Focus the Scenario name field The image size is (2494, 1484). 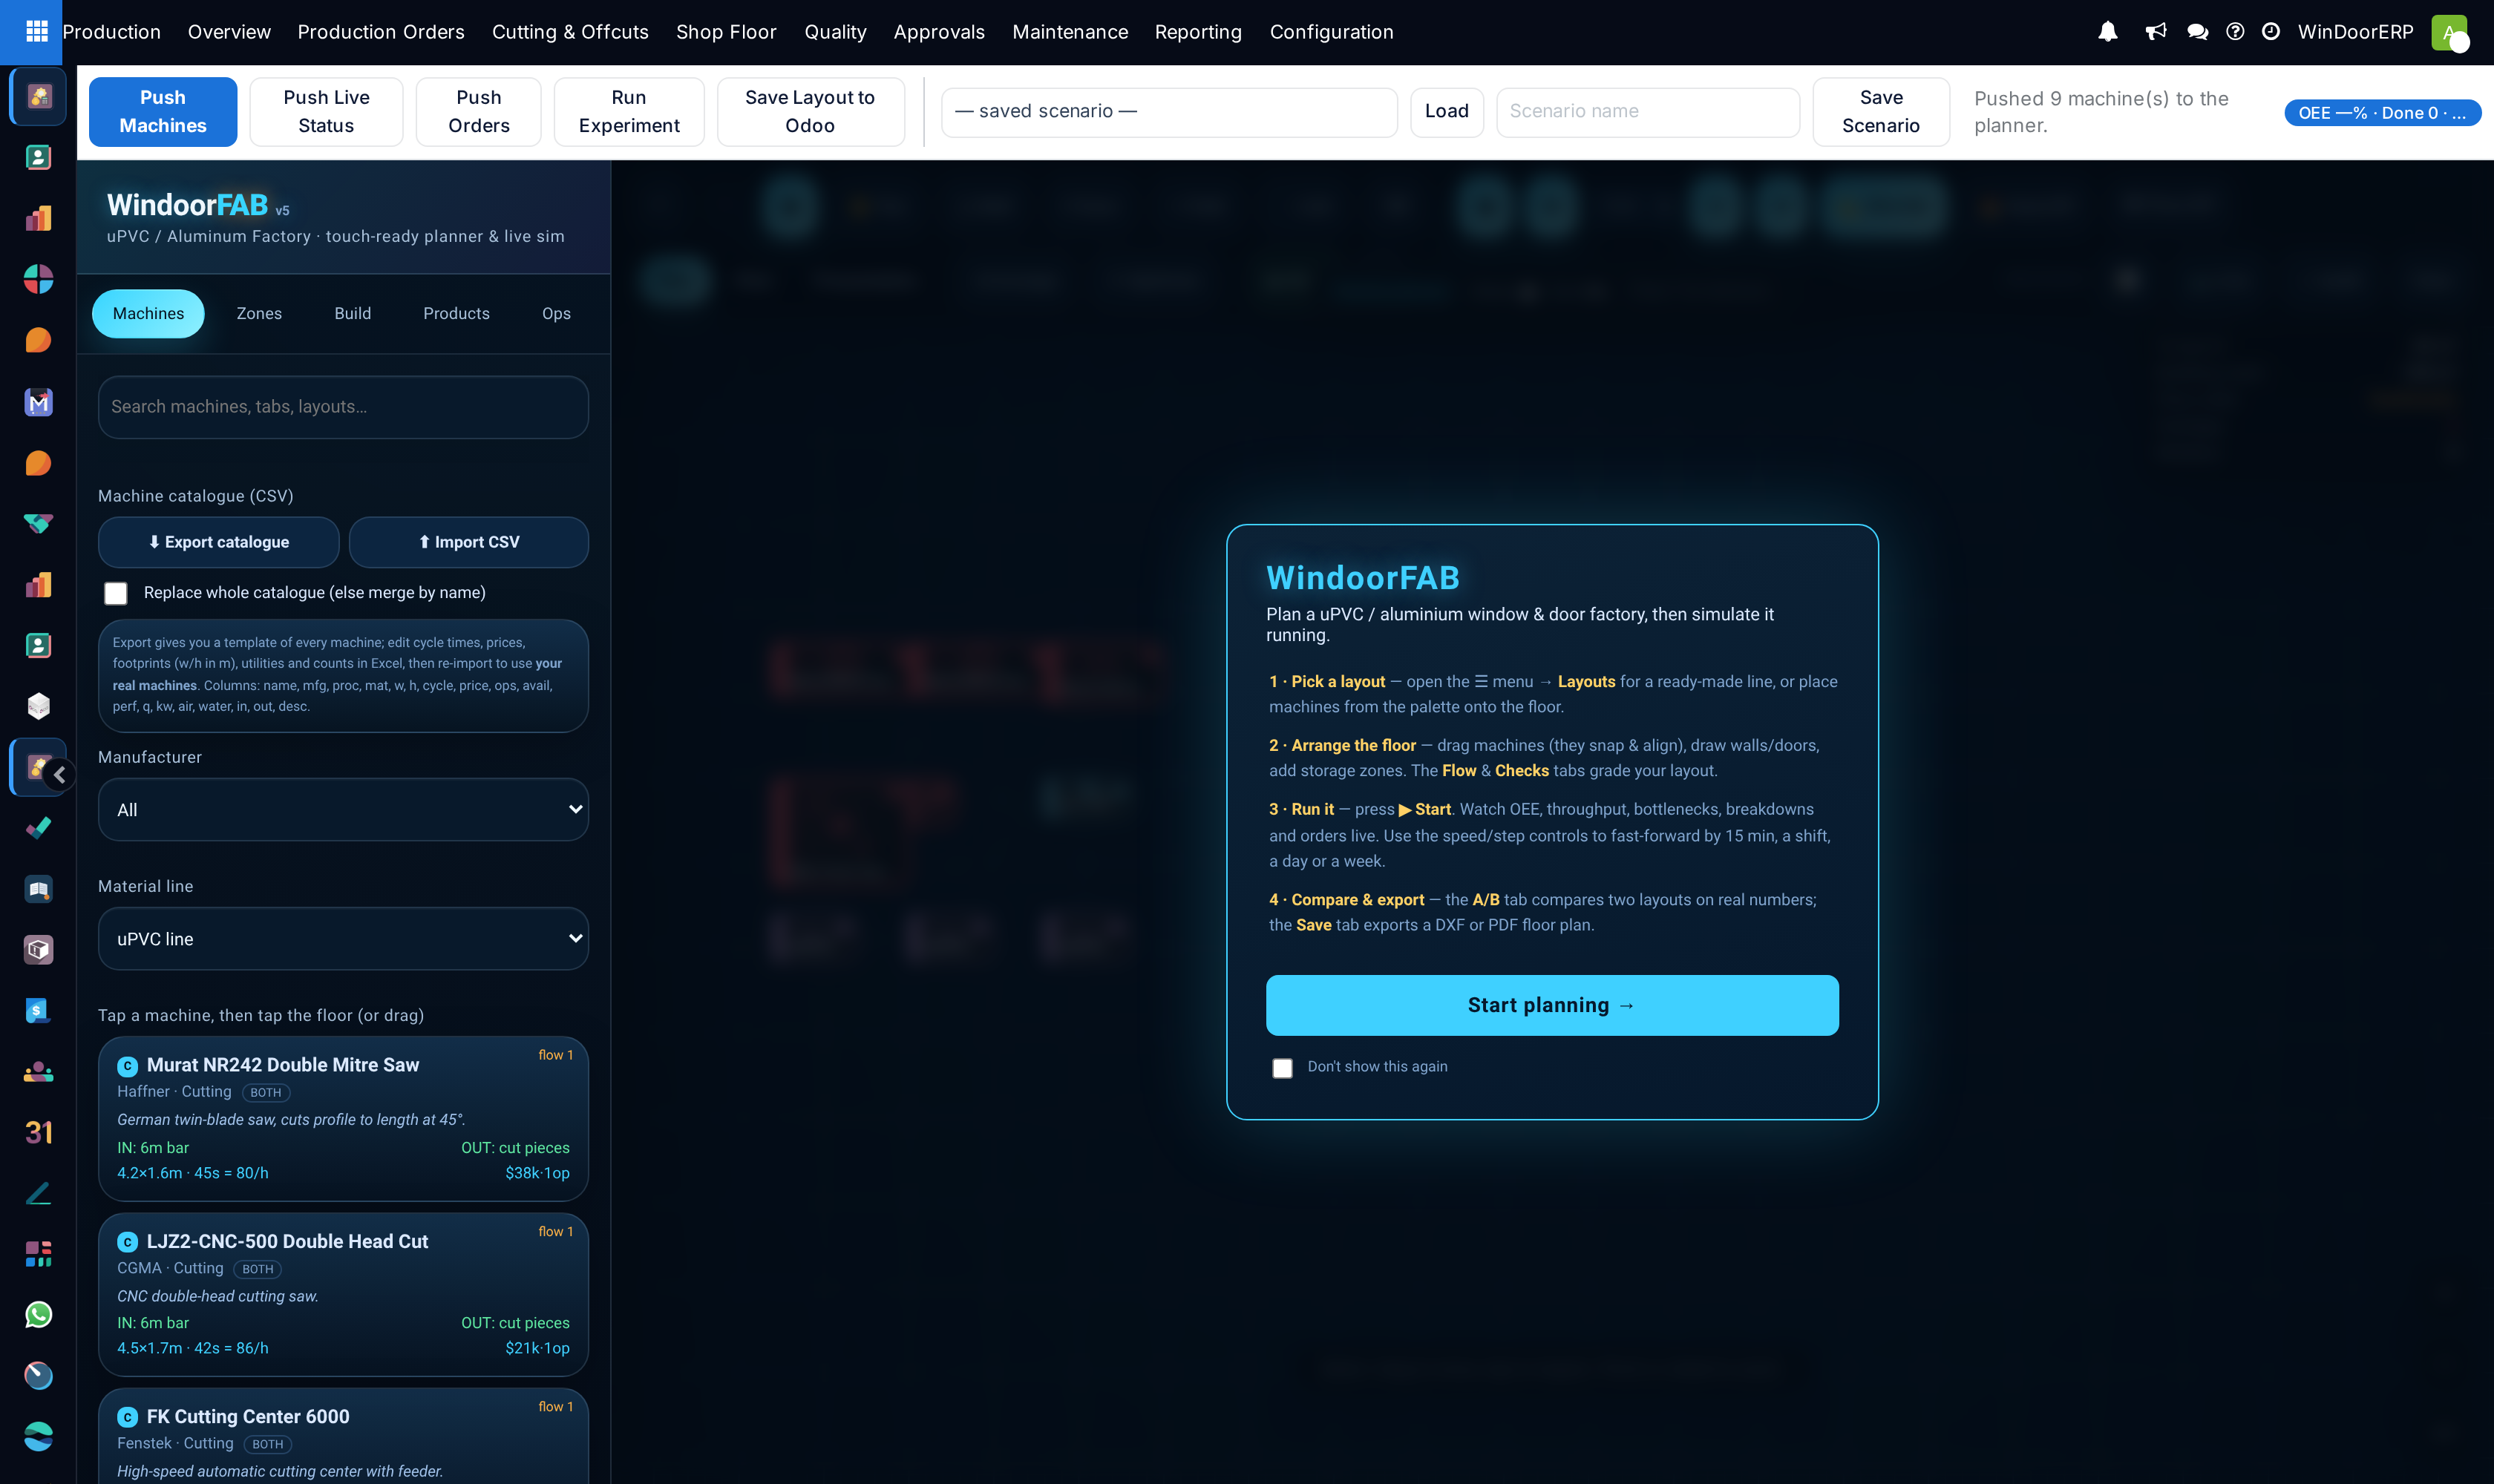pyautogui.click(x=1648, y=112)
